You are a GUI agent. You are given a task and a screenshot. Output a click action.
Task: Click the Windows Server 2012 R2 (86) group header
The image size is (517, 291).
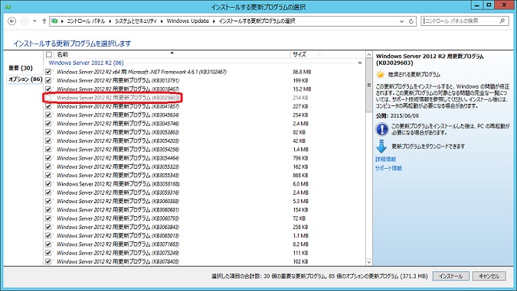(86, 63)
